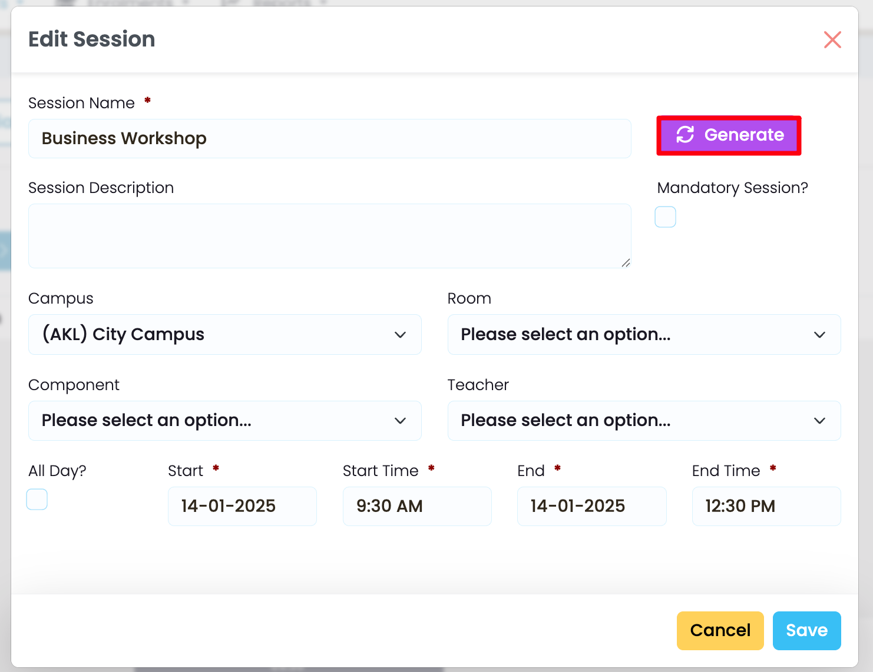873x672 pixels.
Task: Grab the Session Description resize handle
Action: click(626, 263)
